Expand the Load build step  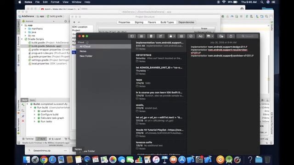35,111
